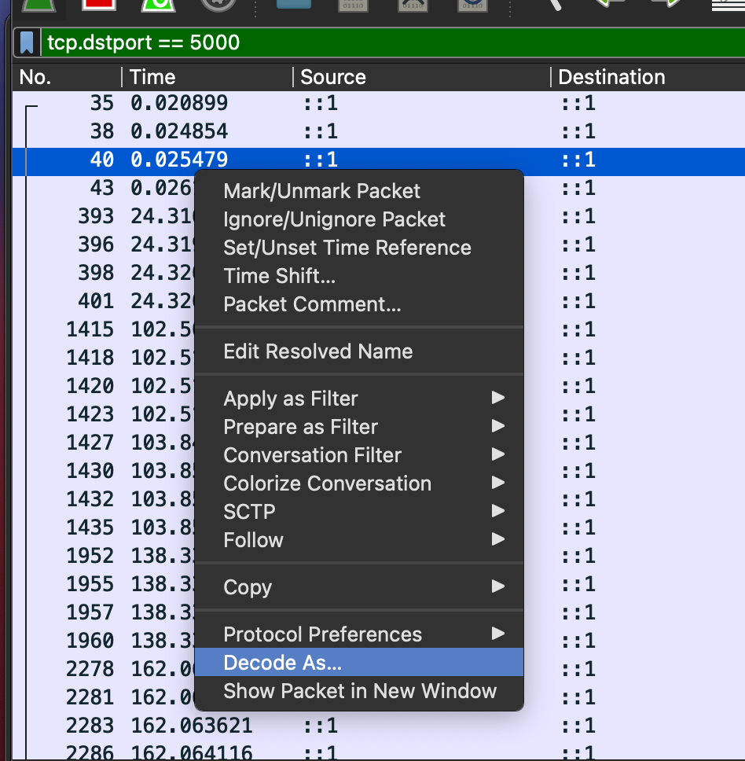
Task: Select packet number 1420
Action: coord(90,386)
